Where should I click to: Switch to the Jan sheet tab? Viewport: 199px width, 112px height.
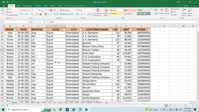point(21,102)
